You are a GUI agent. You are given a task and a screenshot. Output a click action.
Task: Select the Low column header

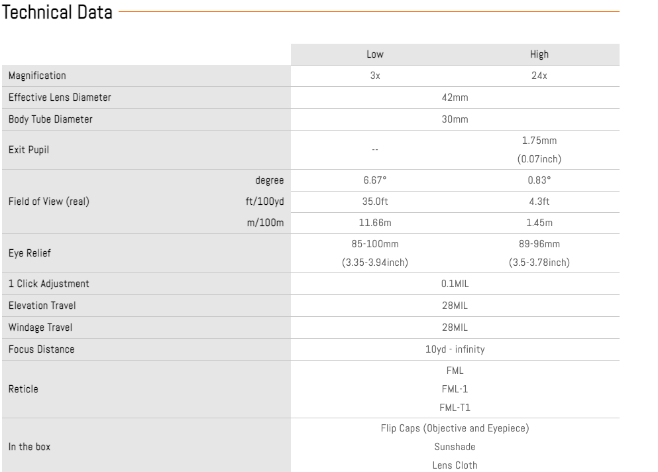click(374, 54)
